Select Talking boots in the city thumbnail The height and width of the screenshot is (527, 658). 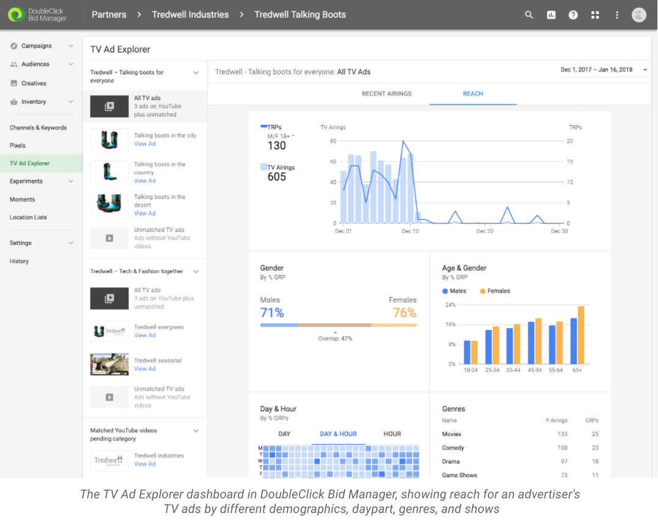[109, 140]
